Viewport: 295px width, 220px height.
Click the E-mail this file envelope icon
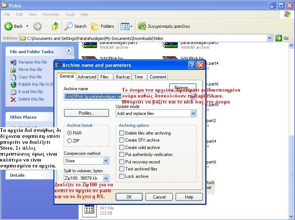(13, 92)
